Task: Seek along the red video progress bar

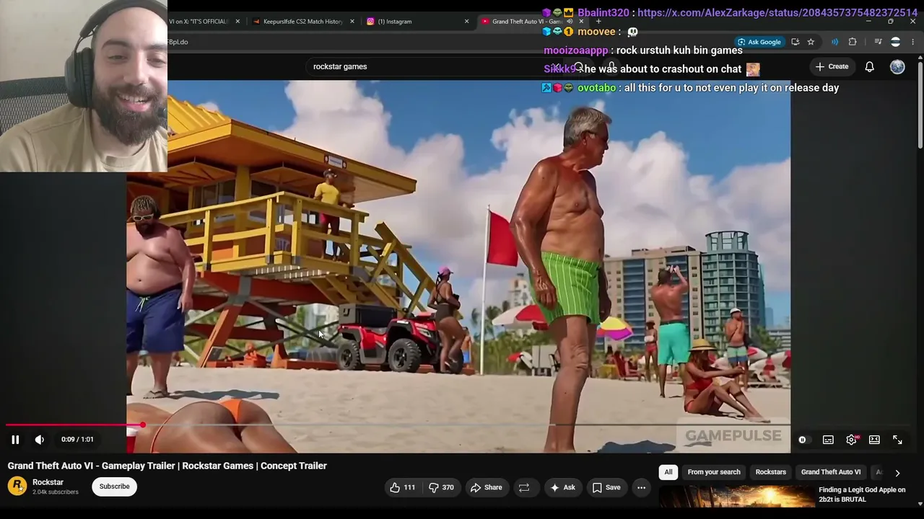Action: point(458,425)
